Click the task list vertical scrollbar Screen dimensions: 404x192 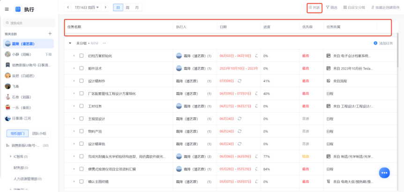[398, 50]
